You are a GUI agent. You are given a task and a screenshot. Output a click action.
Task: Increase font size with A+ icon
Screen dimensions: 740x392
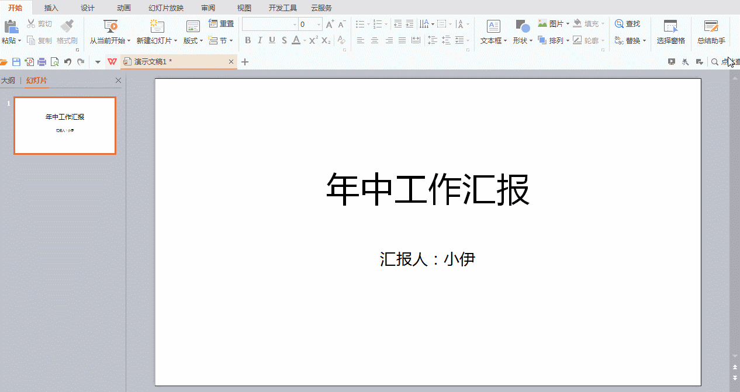(x=330, y=24)
